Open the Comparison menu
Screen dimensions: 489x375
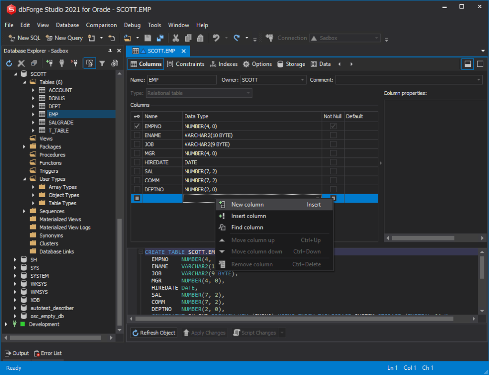click(101, 25)
